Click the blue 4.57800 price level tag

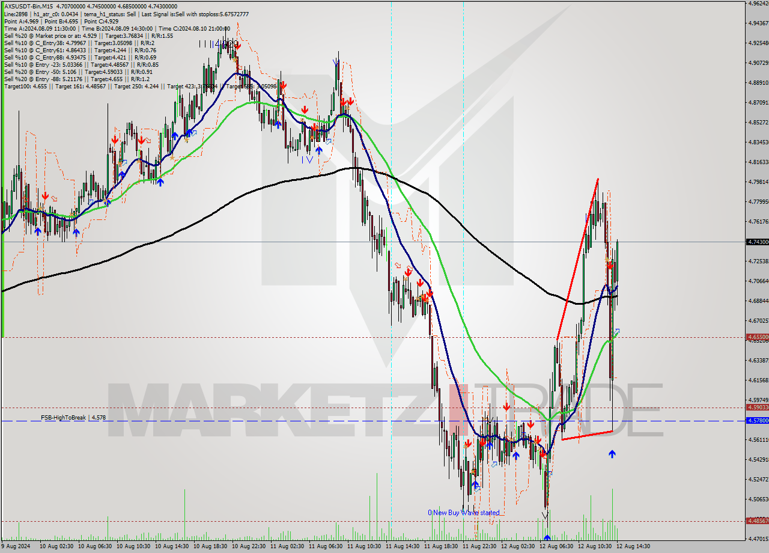point(757,421)
